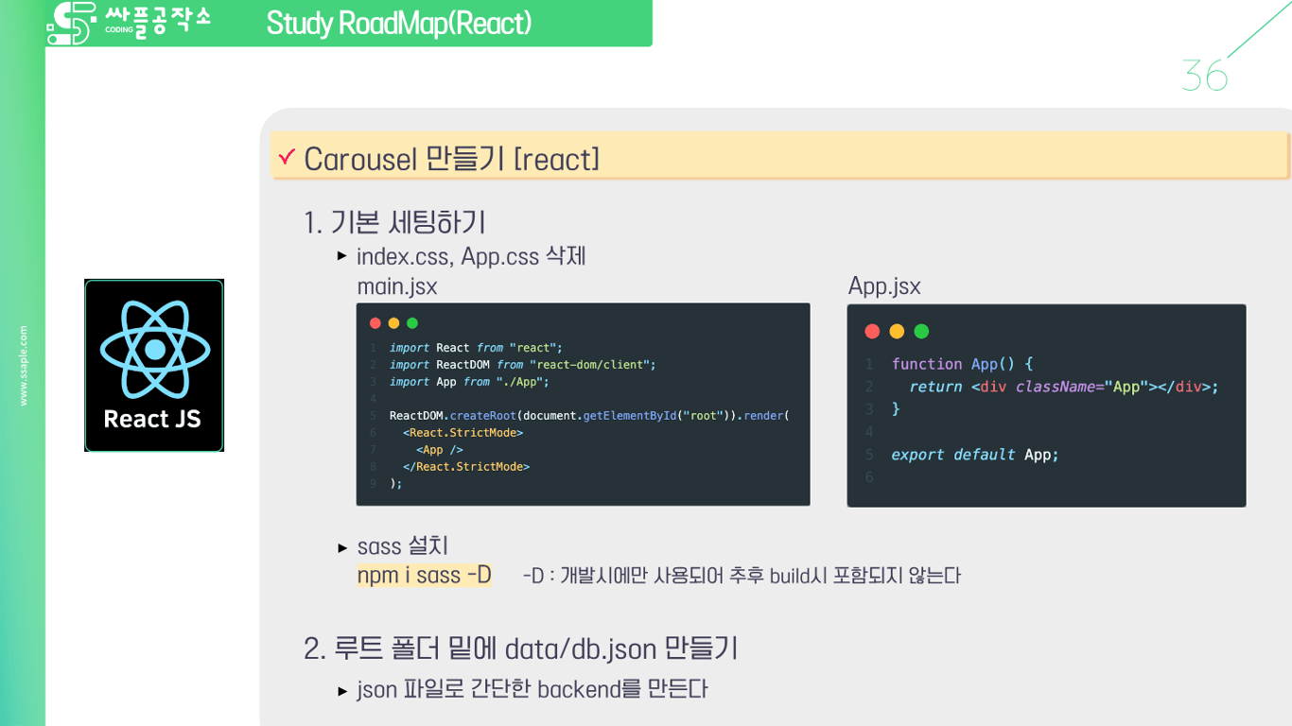Image resolution: width=1292 pixels, height=726 pixels.
Task: Select the App.jsx label
Action: (x=883, y=286)
